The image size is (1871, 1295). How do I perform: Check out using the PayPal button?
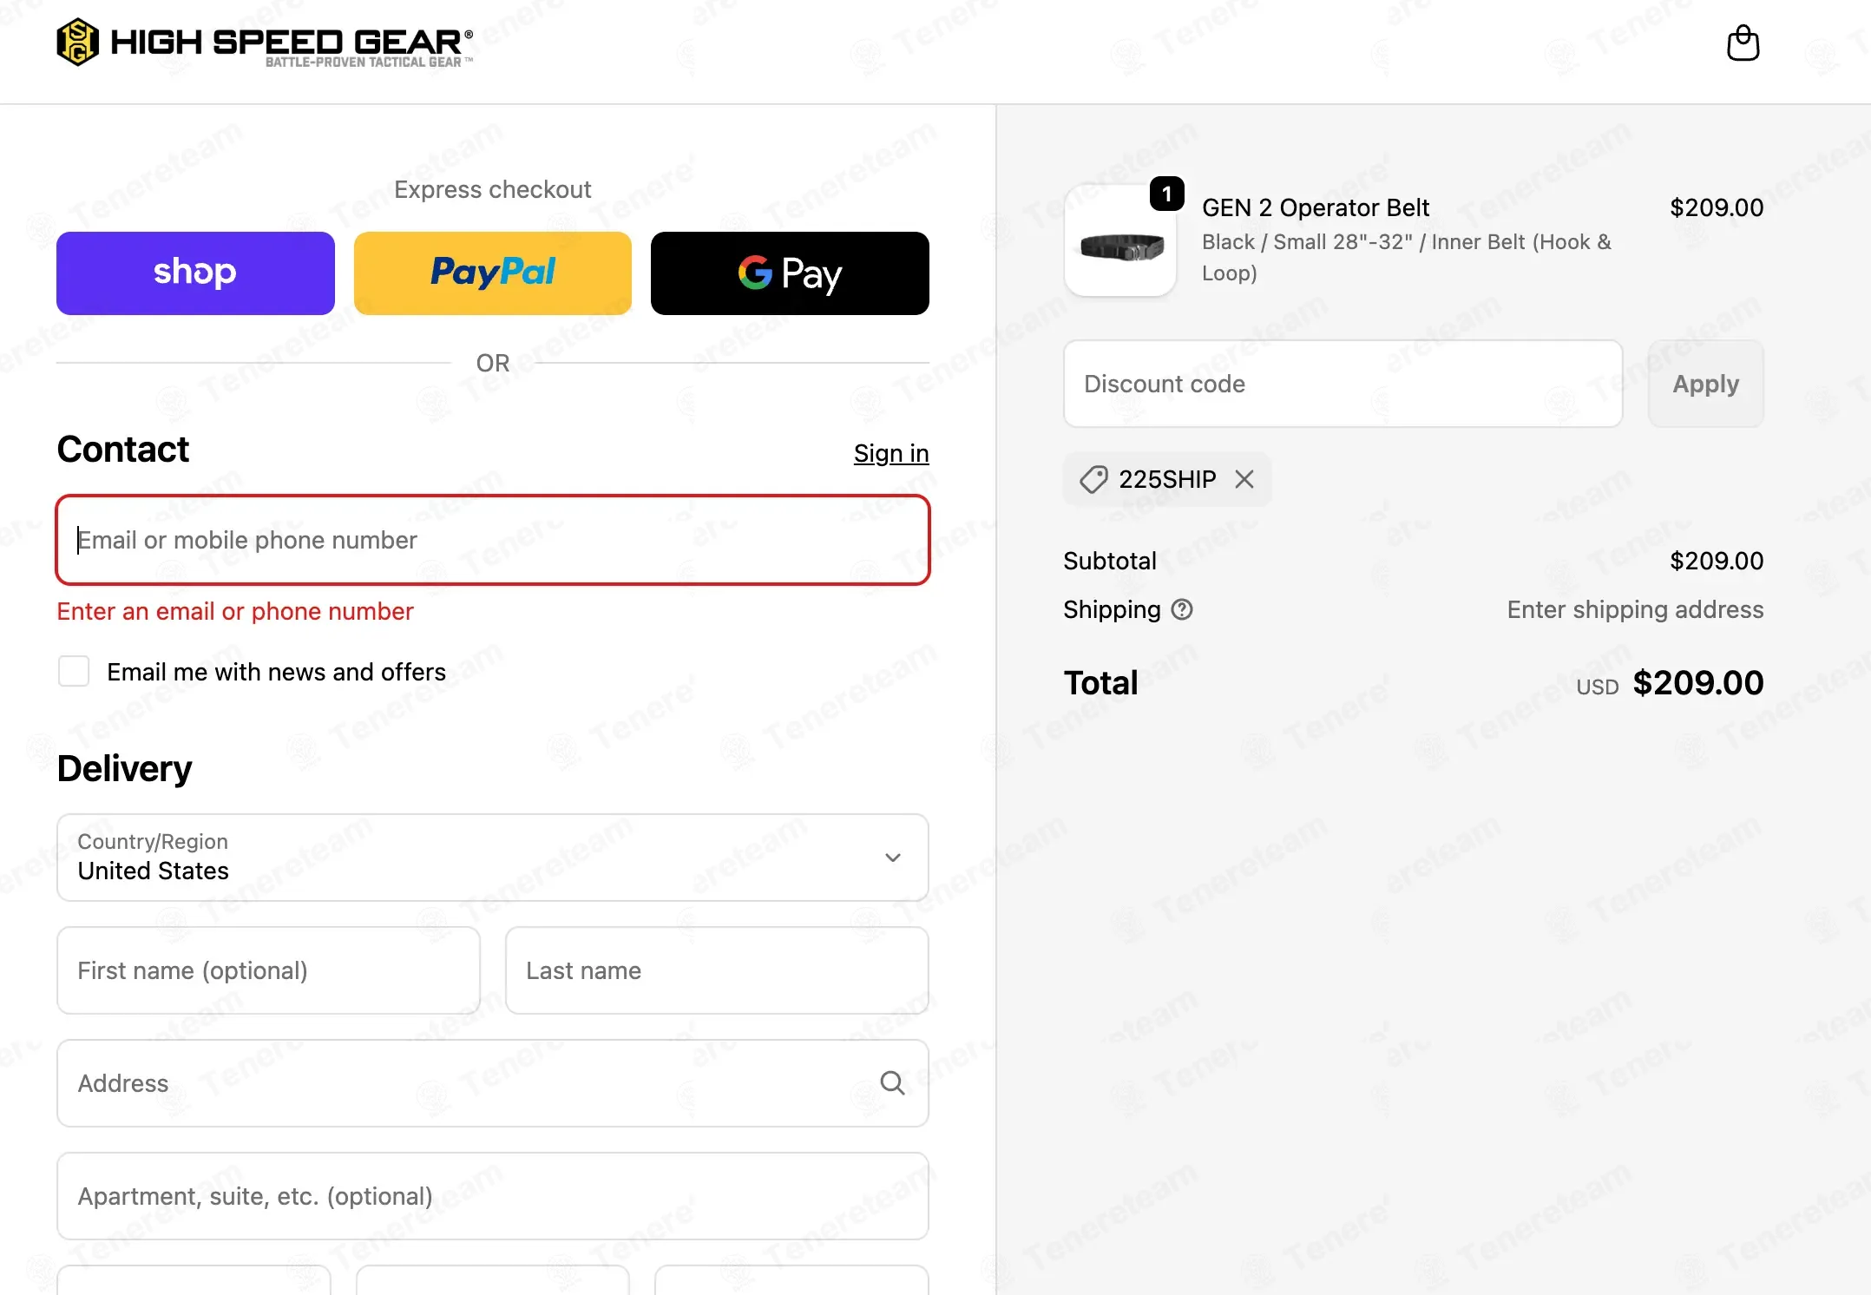(492, 273)
